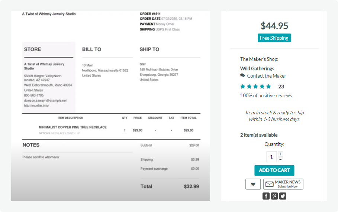Screen dimensions: 338x212
Task: Open the Wild Gatherings shop link
Action: click(x=257, y=68)
